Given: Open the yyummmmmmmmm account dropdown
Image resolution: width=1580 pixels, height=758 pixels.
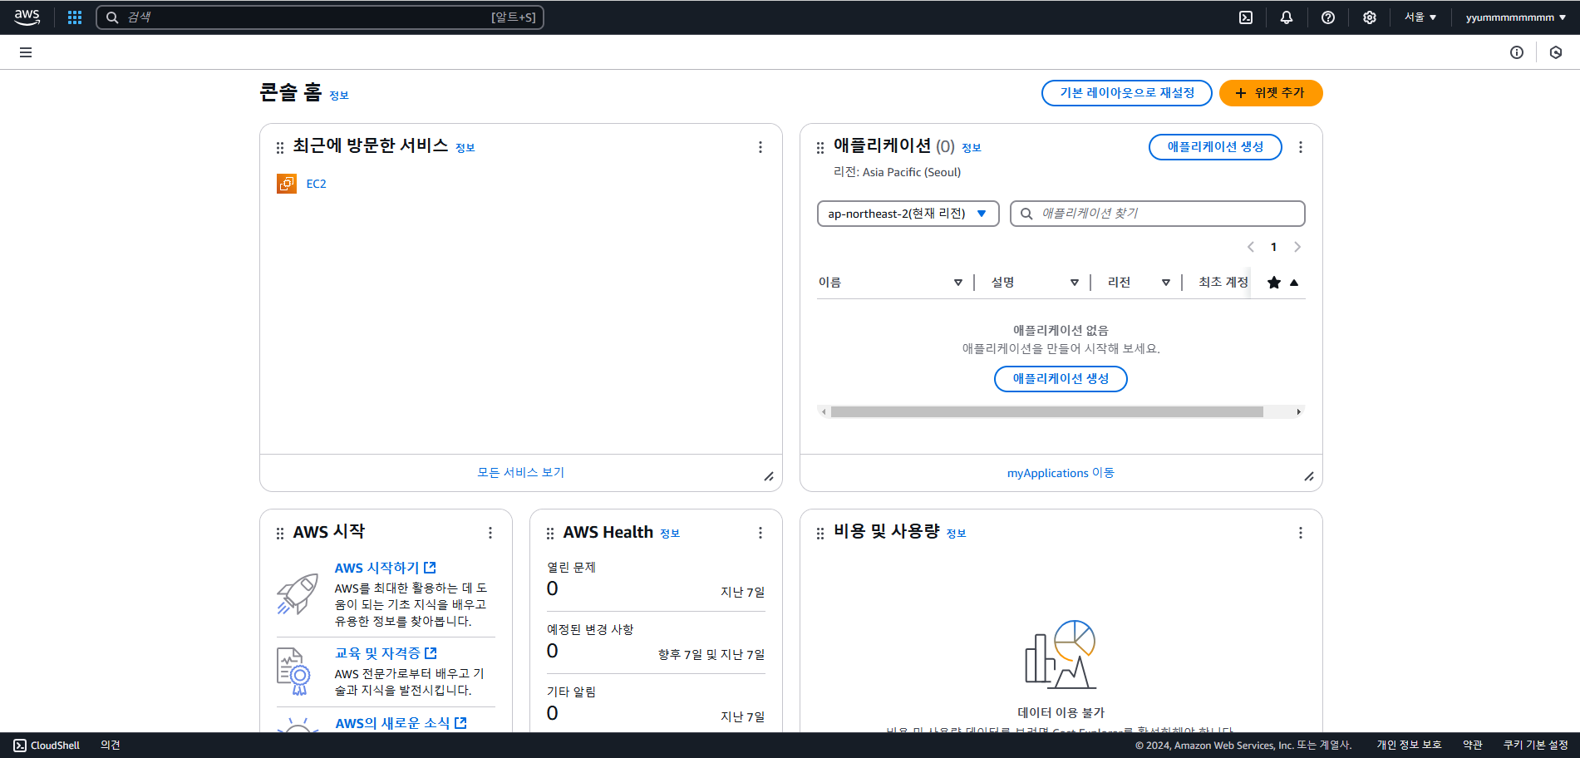Looking at the screenshot, I should 1516,17.
